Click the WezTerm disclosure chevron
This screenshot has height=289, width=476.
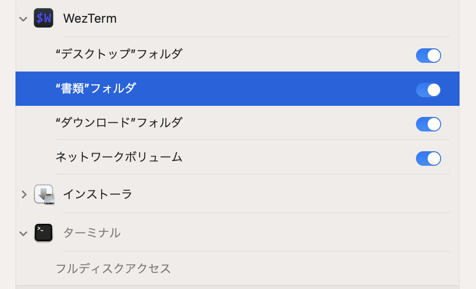[23, 18]
